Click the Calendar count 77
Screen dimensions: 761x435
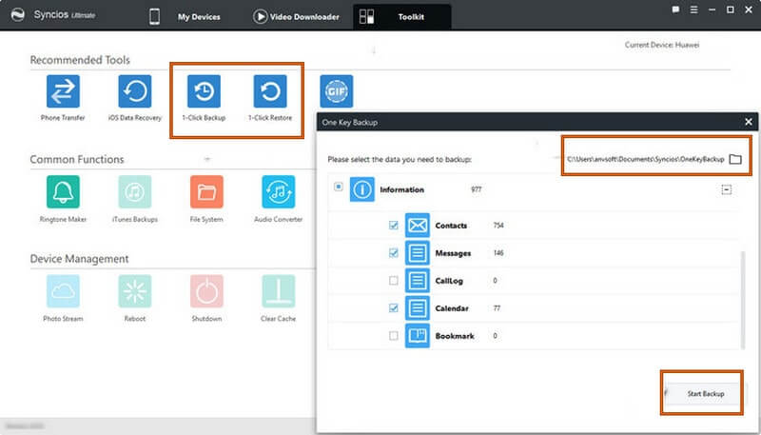pos(497,308)
